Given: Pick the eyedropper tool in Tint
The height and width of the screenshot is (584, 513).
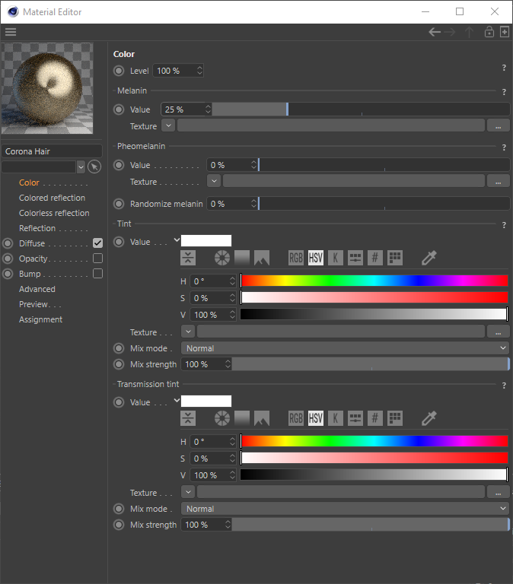Looking at the screenshot, I should click(x=429, y=258).
